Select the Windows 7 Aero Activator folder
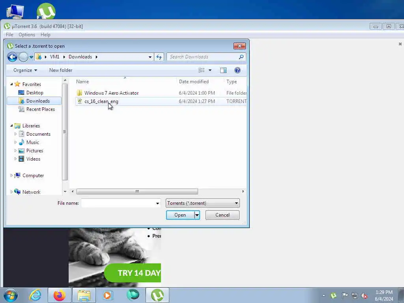Viewport: 404px width, 303px height. [x=111, y=93]
